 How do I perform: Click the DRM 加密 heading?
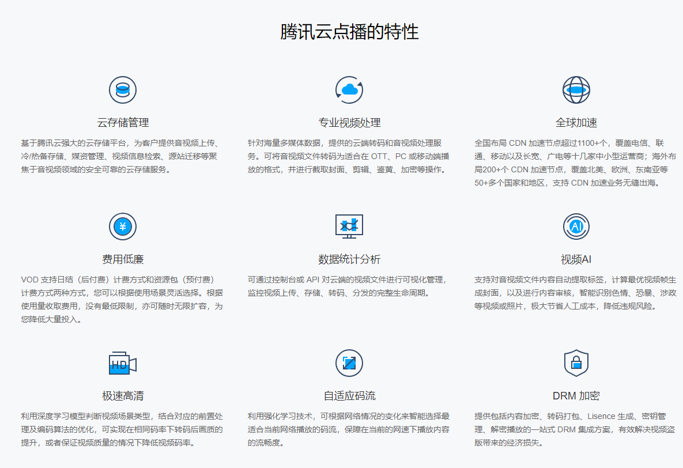point(576,395)
